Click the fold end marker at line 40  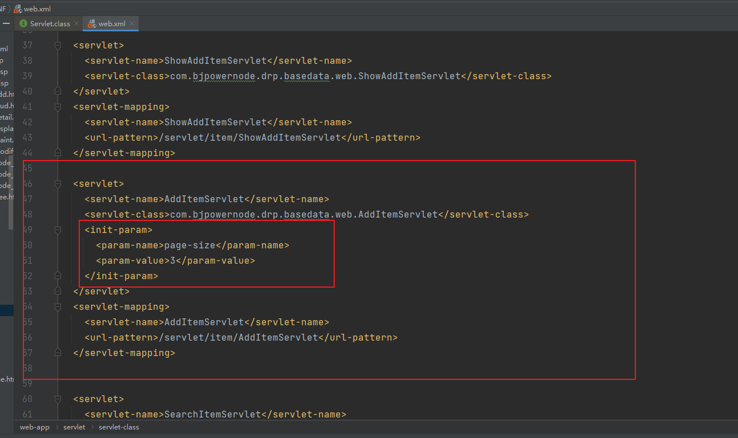[x=58, y=92]
